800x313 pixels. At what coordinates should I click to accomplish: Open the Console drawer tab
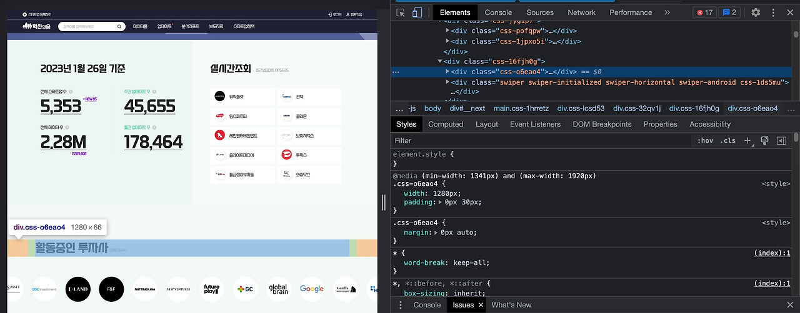(427, 305)
